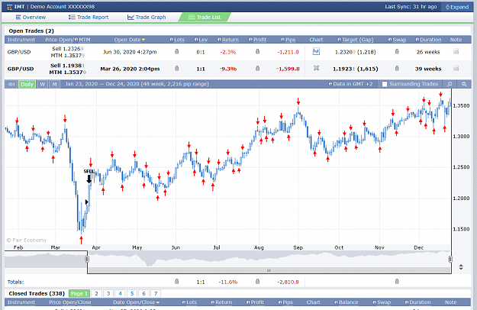Click Profit lock icon in Jun 30 trade row
Viewport: 477px width, 310px height.
[258, 51]
